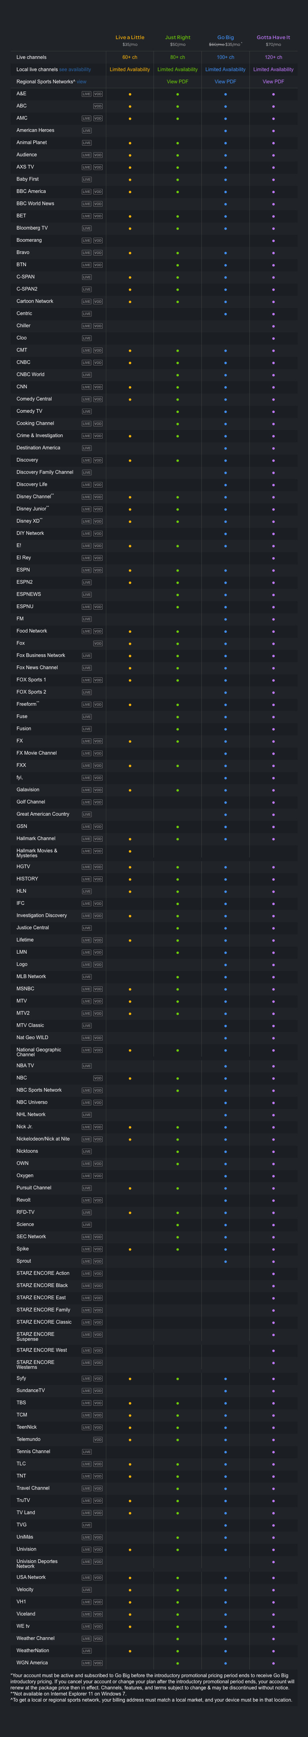Click the LIVE badge beside A&E

[86, 94]
